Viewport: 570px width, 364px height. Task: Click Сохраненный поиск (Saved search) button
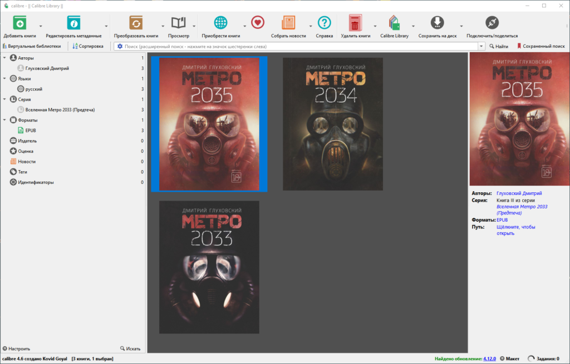[541, 47]
